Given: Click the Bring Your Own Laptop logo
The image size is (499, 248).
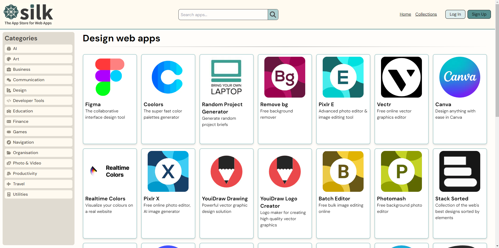Looking at the screenshot, I should 227,77.
